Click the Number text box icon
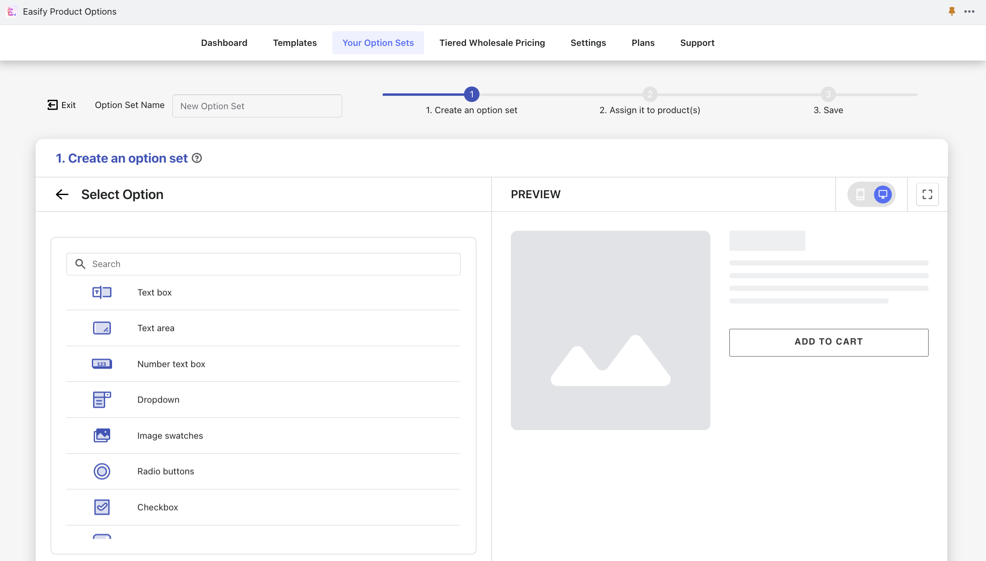Viewport: 986px width, 561px height. click(102, 364)
